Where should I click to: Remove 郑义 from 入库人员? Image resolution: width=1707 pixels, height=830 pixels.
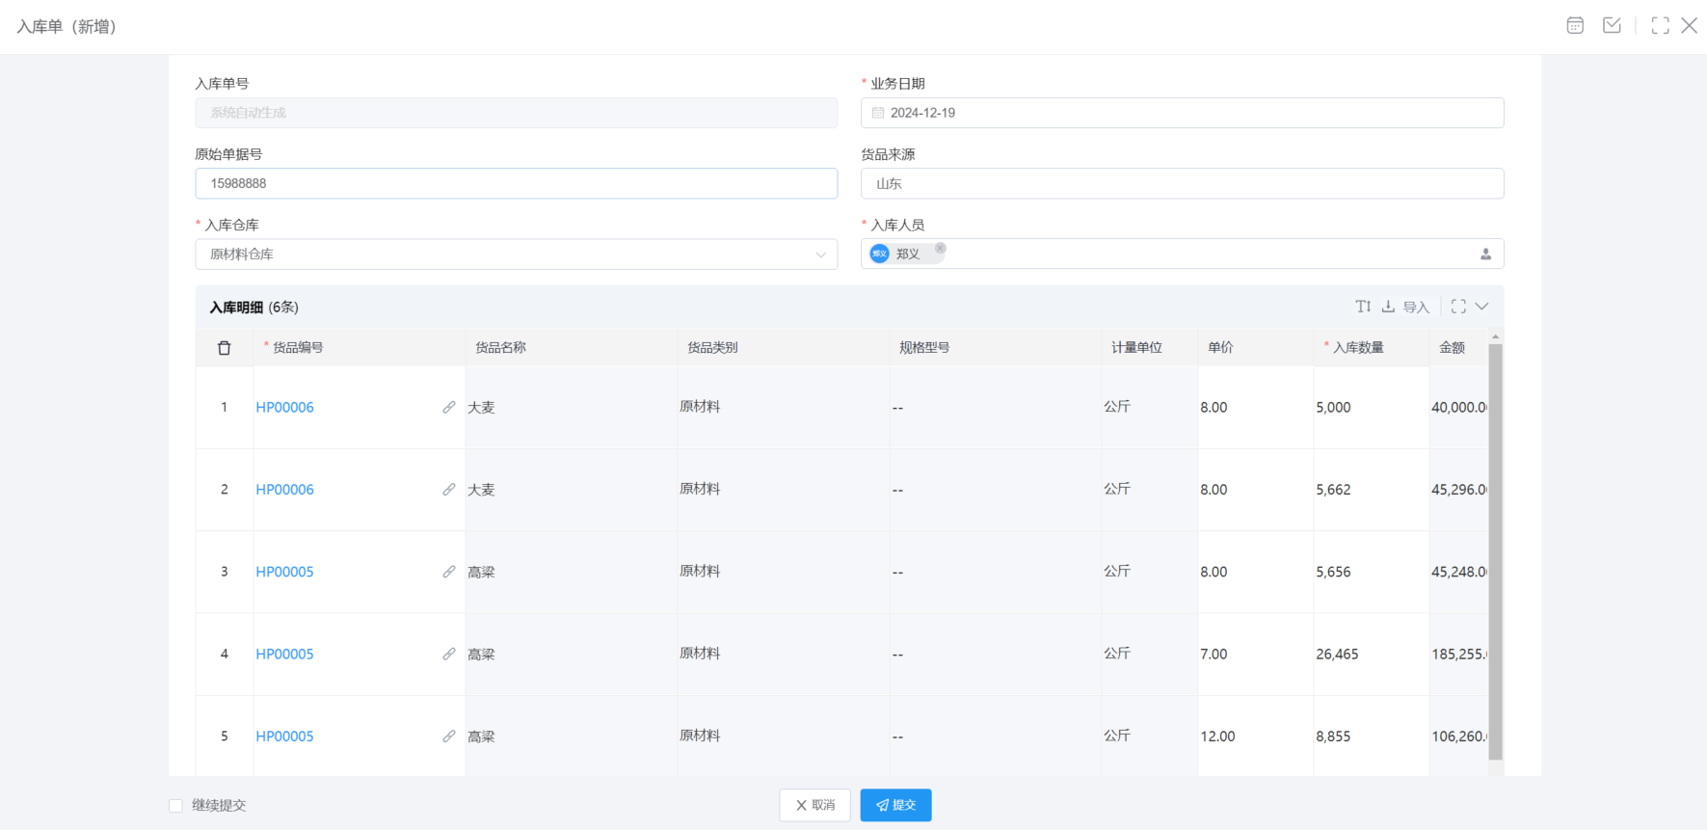click(x=940, y=249)
